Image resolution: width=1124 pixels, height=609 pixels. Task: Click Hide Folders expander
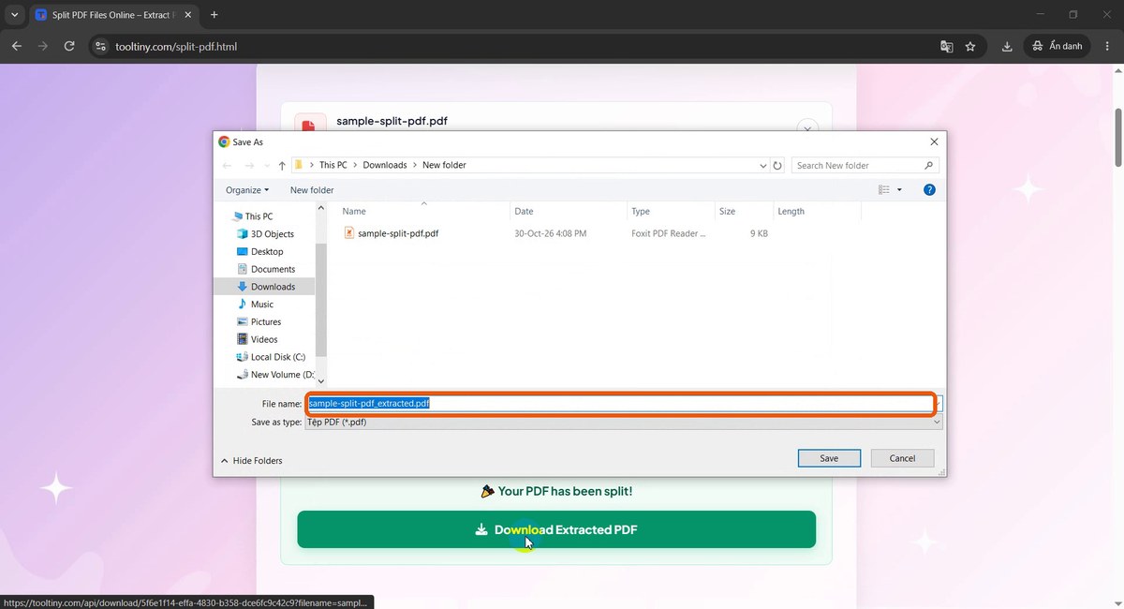pos(251,461)
